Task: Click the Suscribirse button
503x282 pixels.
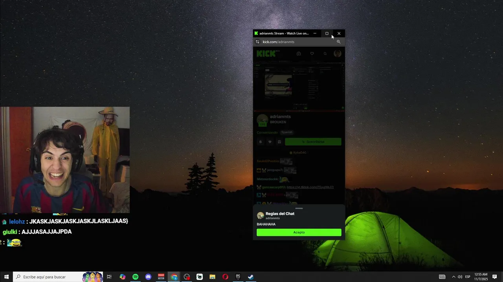Action: click(313, 142)
